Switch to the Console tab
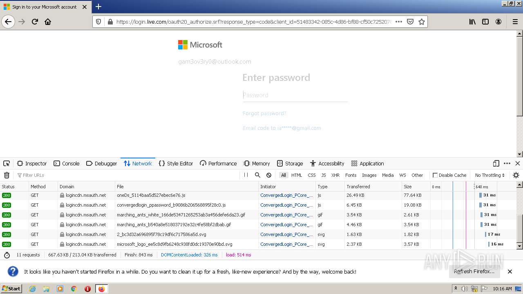This screenshot has width=523, height=294. tap(67, 163)
